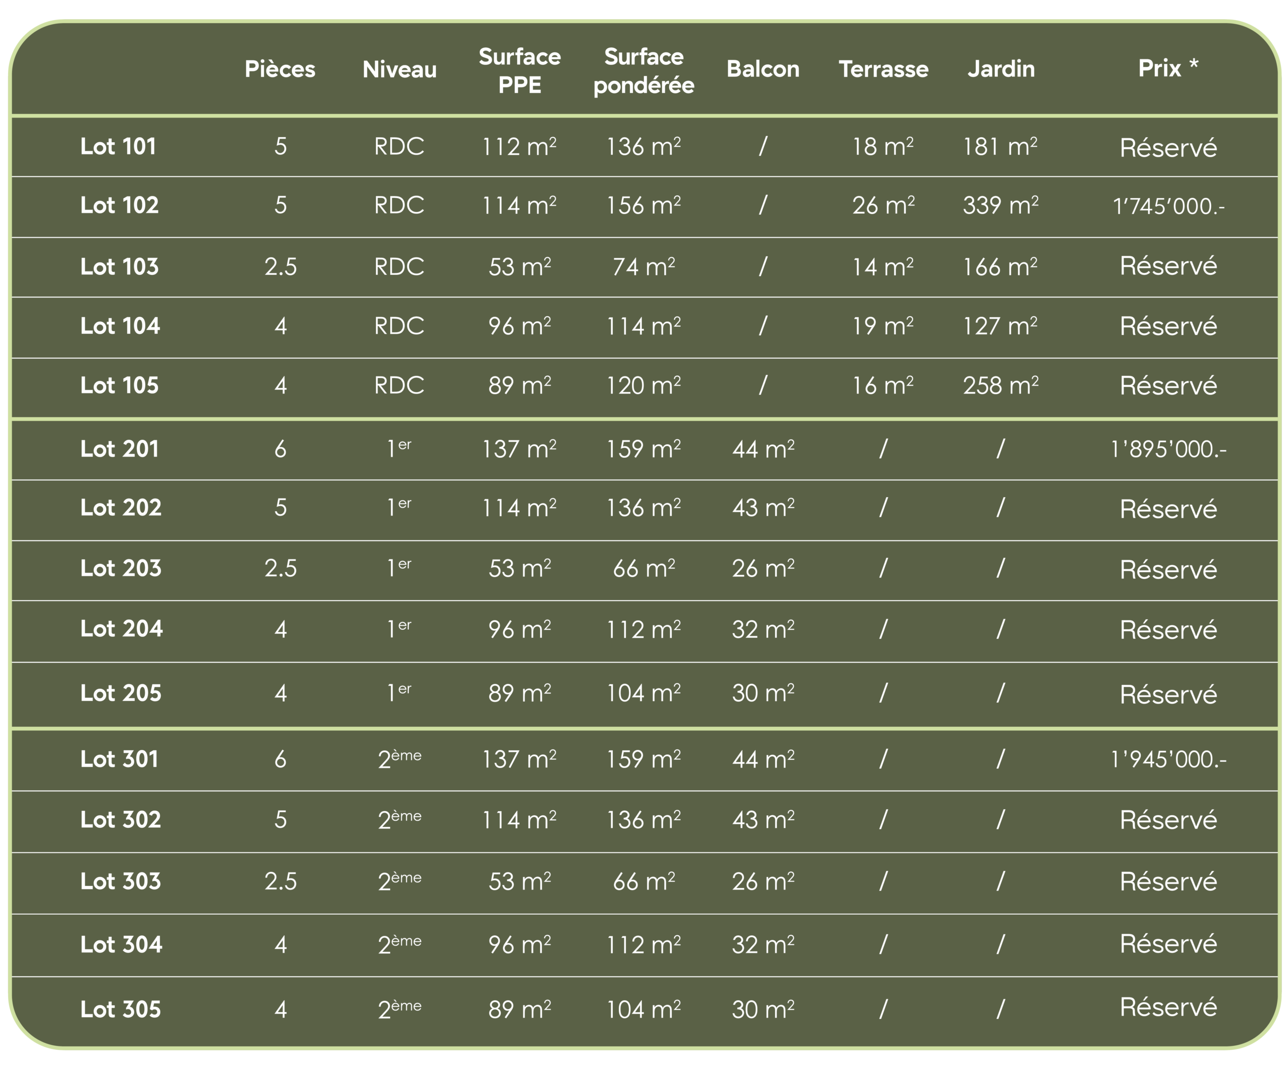Select the Lot 302 row label

[121, 820]
